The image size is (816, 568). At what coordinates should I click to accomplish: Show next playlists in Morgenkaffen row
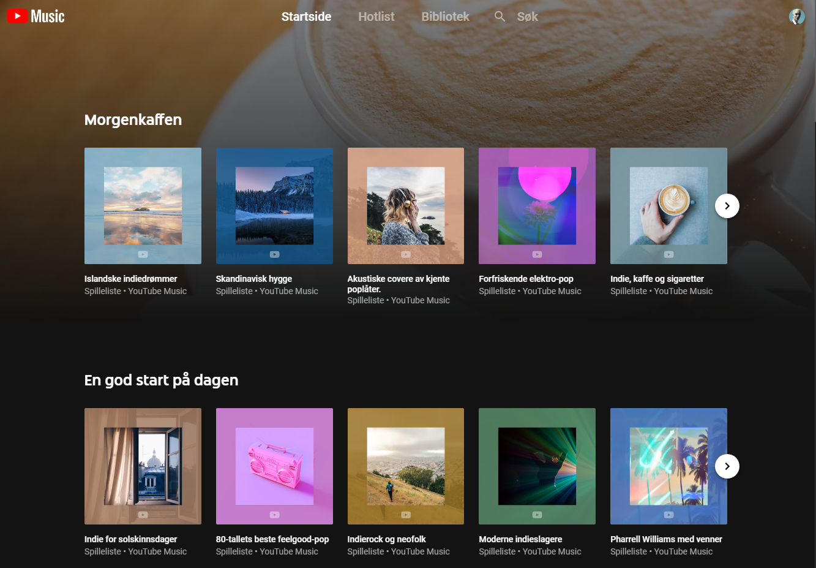pyautogui.click(x=727, y=206)
